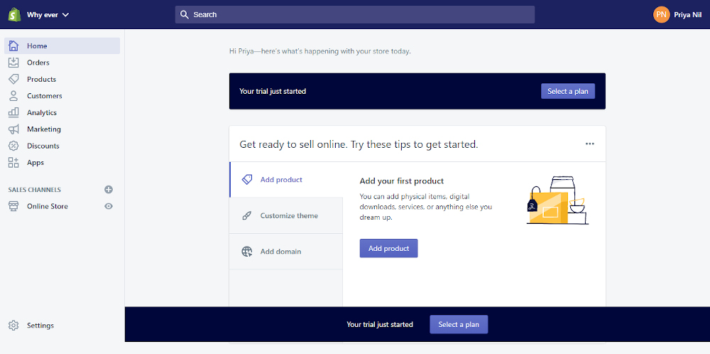Click the Marketing megaphone icon
Viewport: 710px width, 354px height.
13,129
